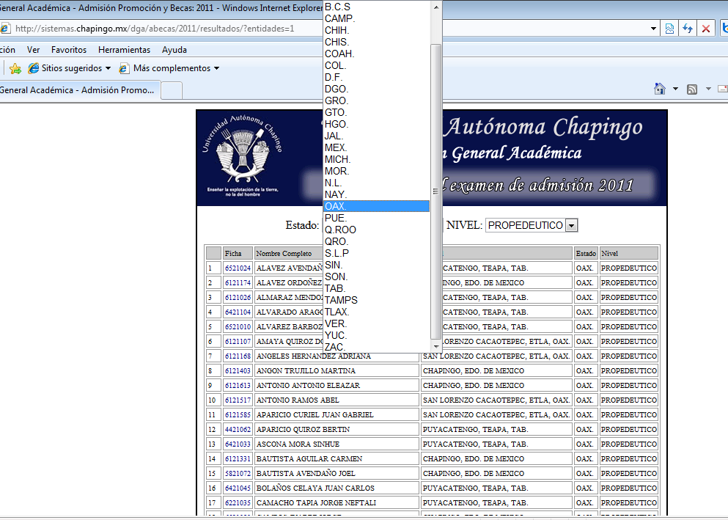
Task: Click the Sitios sugeridos IE icon
Action: [x=34, y=68]
